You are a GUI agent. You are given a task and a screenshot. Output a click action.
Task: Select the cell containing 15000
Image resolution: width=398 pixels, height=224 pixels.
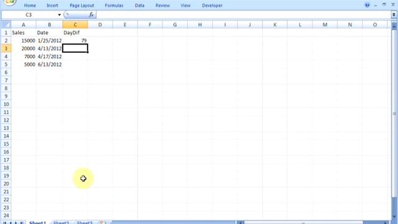(24, 40)
